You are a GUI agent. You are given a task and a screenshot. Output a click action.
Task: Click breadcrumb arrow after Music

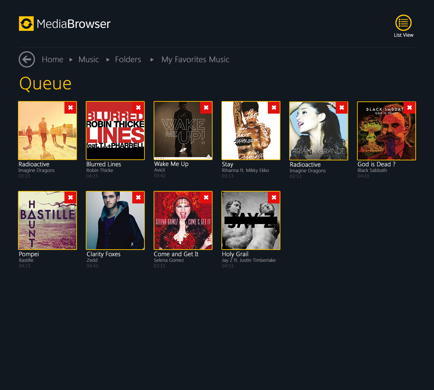pyautogui.click(x=108, y=60)
